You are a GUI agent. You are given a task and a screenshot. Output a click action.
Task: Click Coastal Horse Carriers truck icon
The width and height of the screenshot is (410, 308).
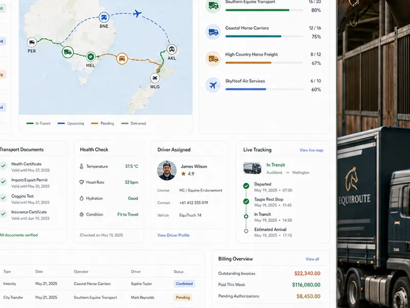pos(213,32)
